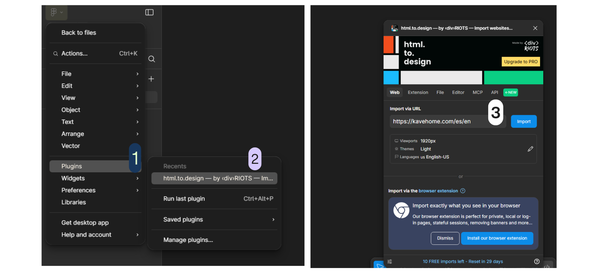Screen dimensions: 595x273
Task: Expand the Edit submenu
Action: tap(95, 86)
